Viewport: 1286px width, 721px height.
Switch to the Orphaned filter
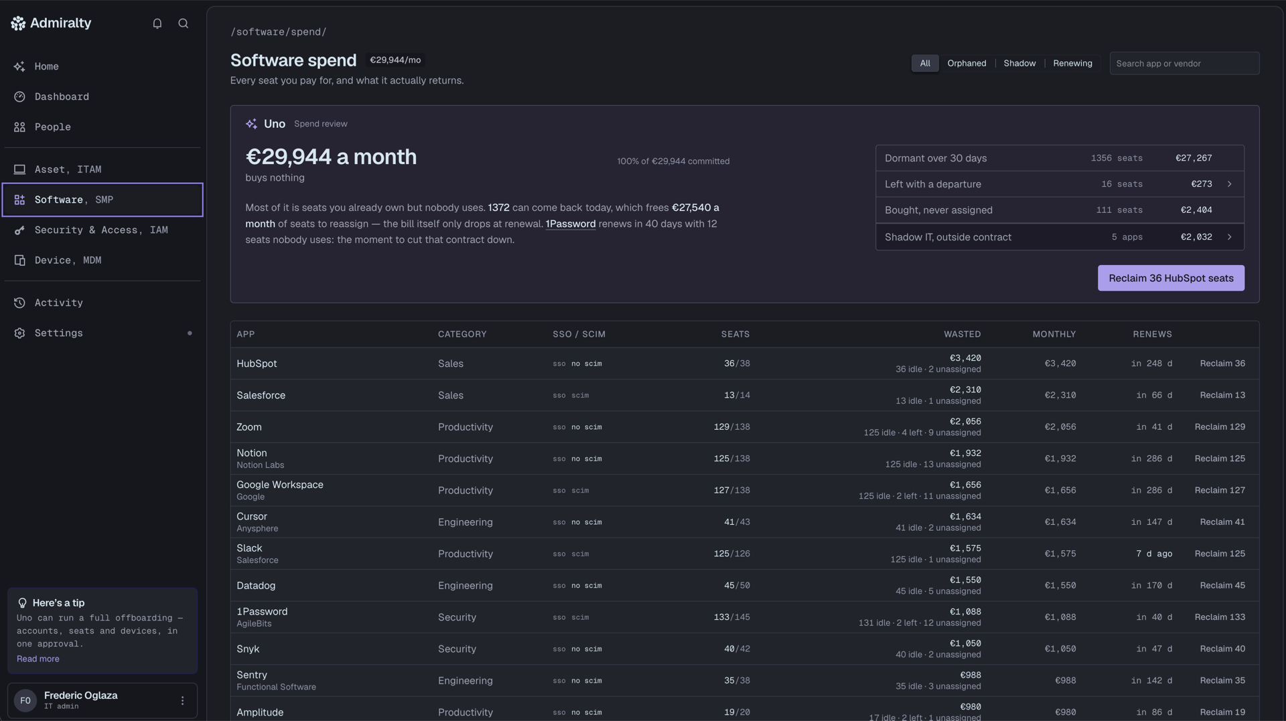967,63
